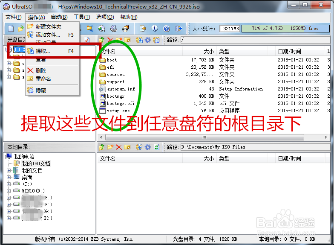Click the mount to virtual drive icon

coord(114,28)
